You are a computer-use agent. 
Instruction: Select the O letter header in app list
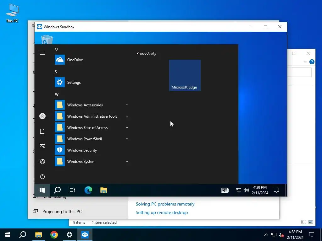pos(56,49)
